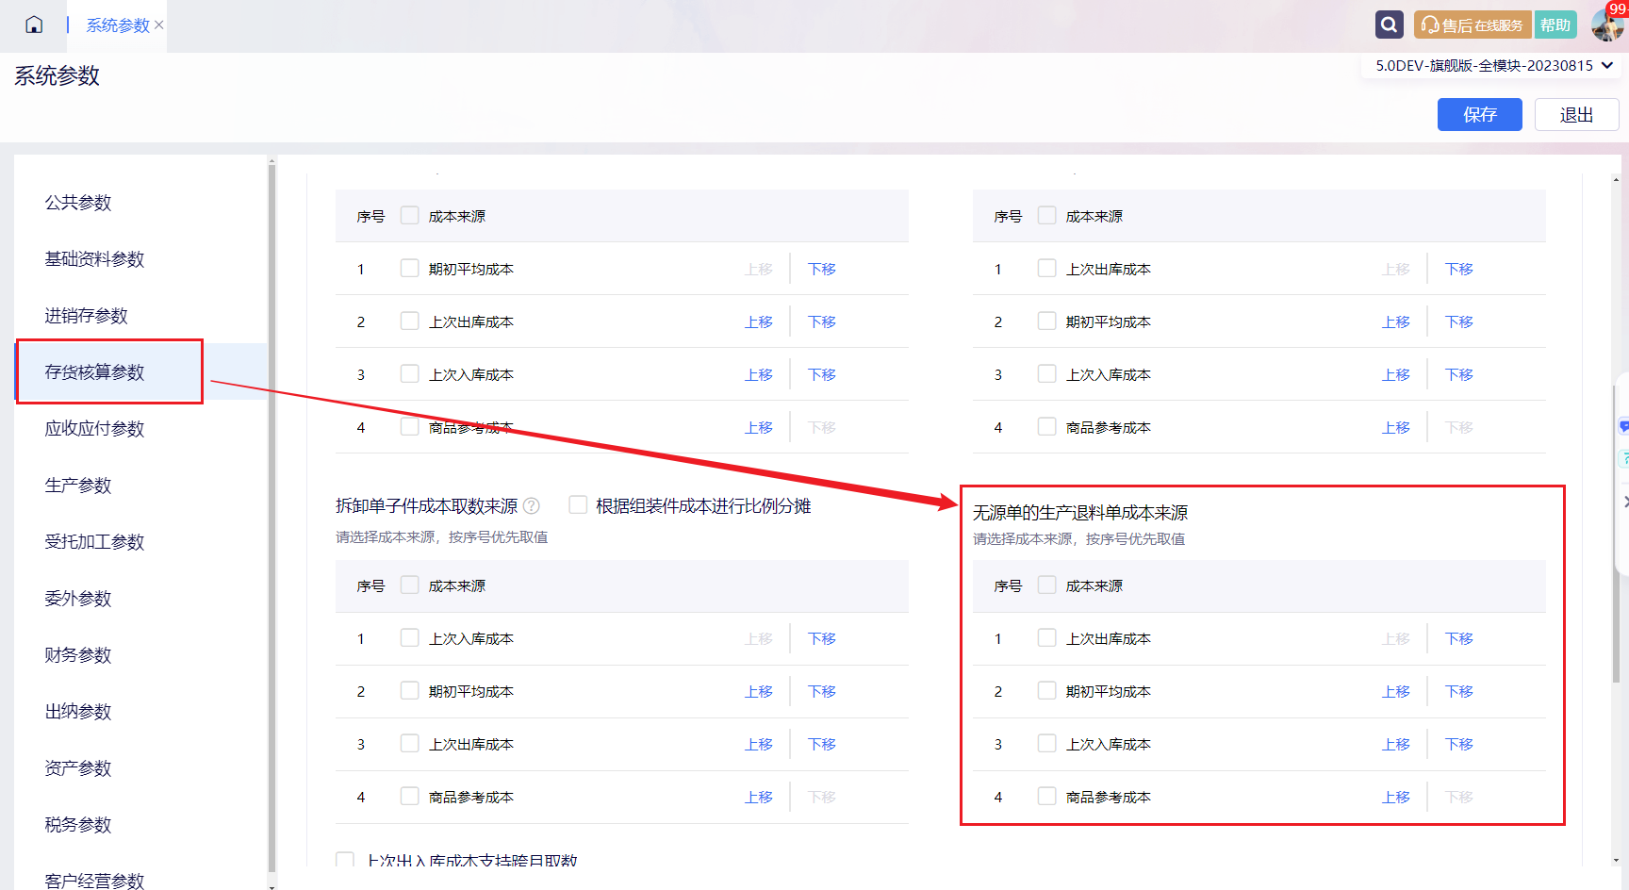Image resolution: width=1629 pixels, height=890 pixels.
Task: Toggle header checkbox of 无源单的生产退料单成本来源 table
Action: point(1046,585)
